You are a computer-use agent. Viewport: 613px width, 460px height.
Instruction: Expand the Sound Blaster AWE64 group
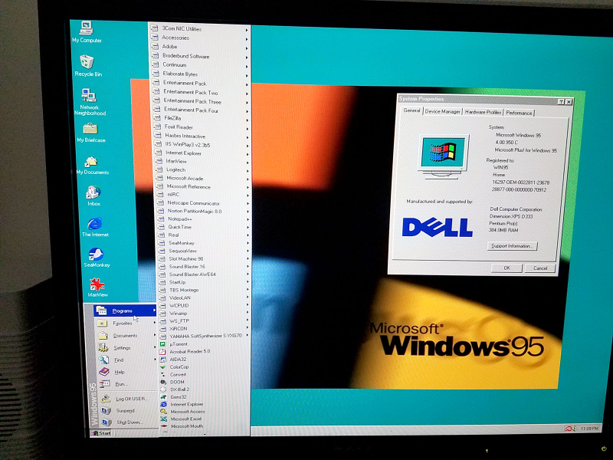pyautogui.click(x=203, y=274)
